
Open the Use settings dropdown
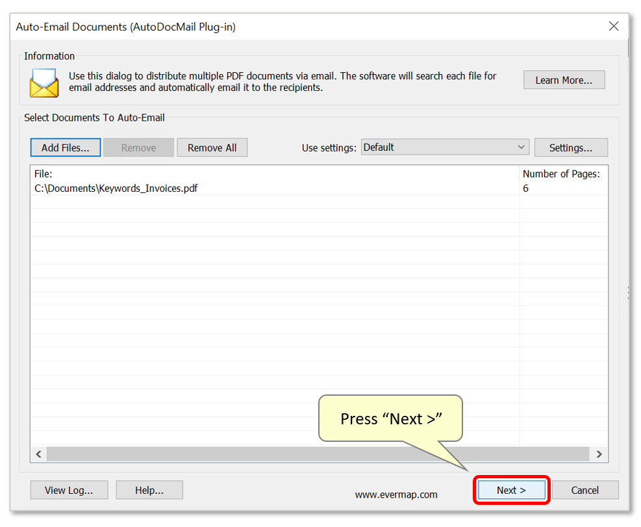coord(445,147)
